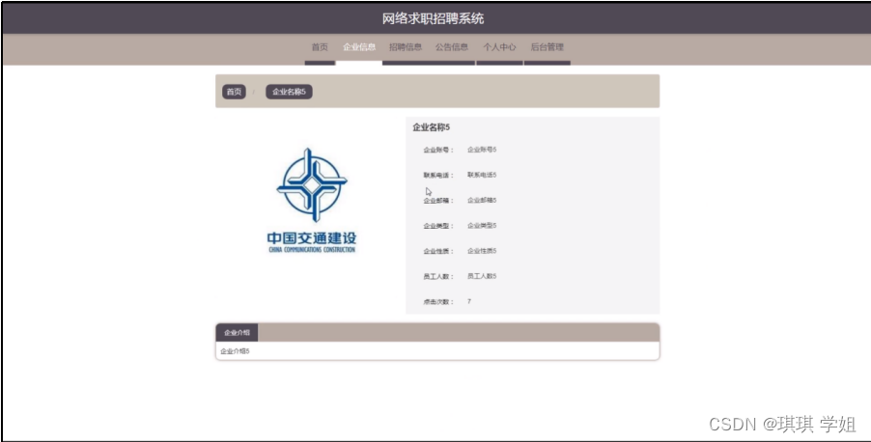Click the 企业名称5 heading in details panel
This screenshot has height=442, width=871.
point(431,127)
